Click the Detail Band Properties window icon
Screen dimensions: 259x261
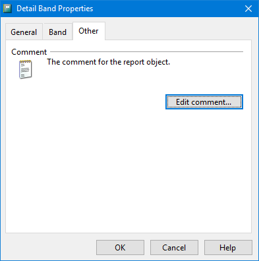pyautogui.click(x=7, y=9)
